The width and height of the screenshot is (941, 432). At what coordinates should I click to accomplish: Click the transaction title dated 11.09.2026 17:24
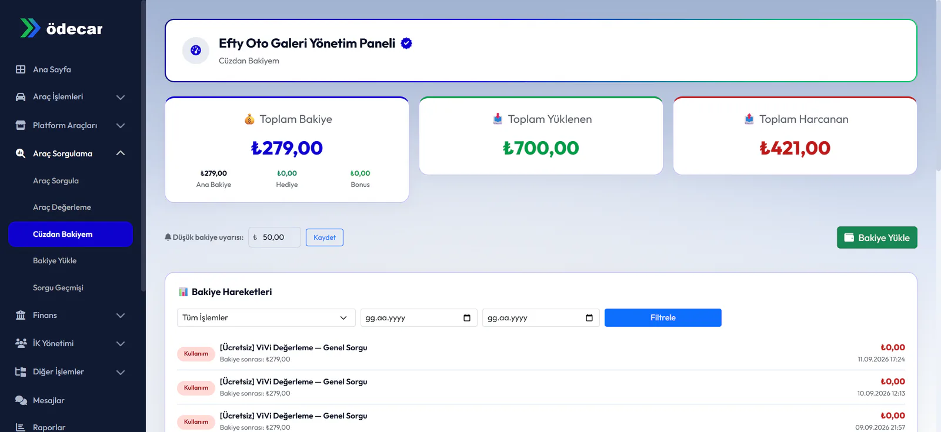[293, 348]
